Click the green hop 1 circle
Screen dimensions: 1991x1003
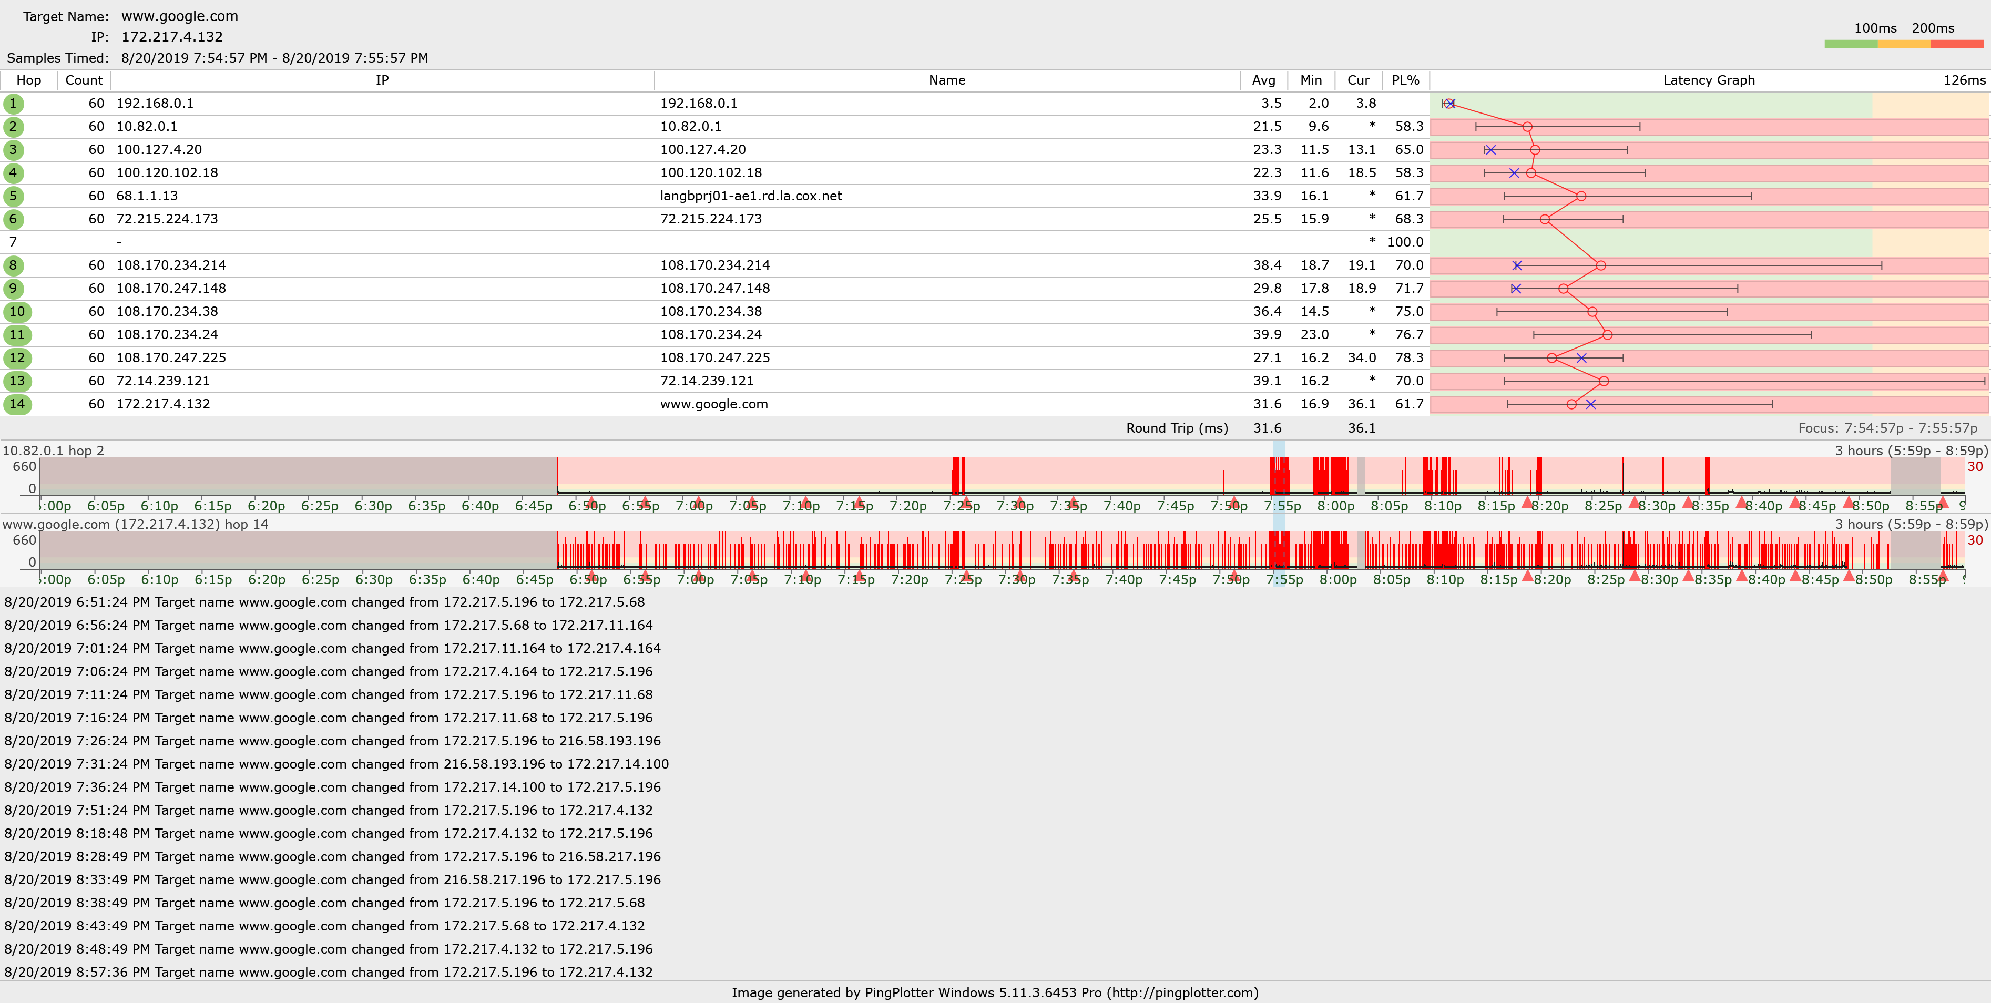[x=13, y=104]
